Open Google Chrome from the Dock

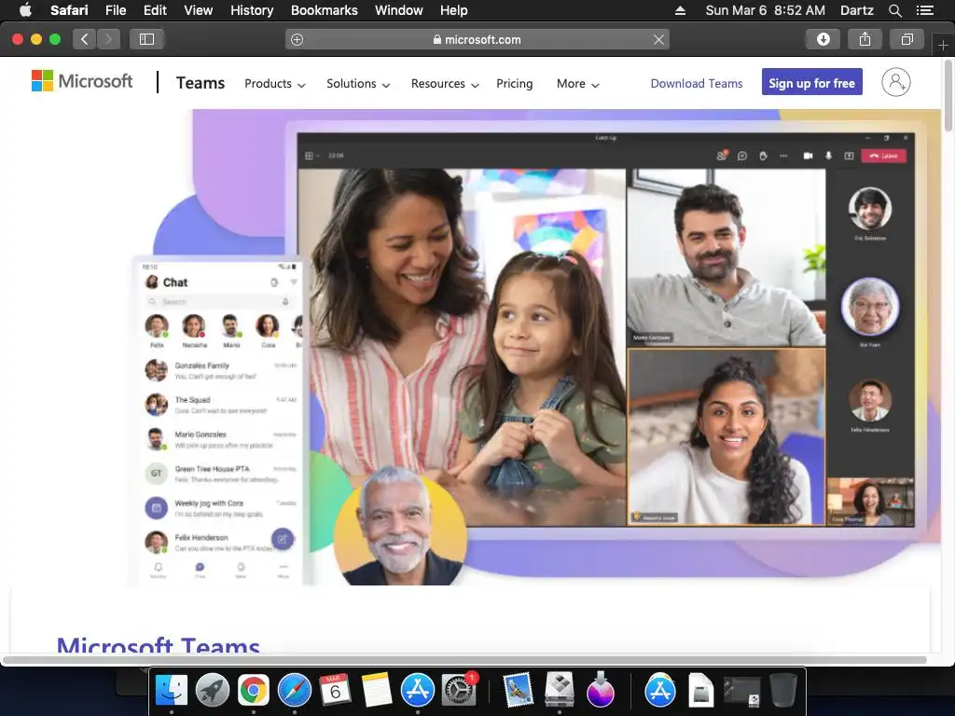pos(254,690)
